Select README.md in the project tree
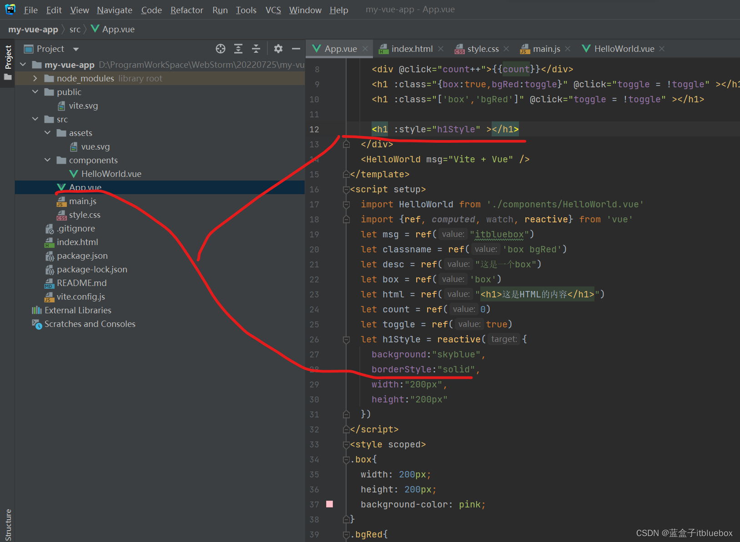Image resolution: width=740 pixels, height=542 pixels. click(76, 283)
